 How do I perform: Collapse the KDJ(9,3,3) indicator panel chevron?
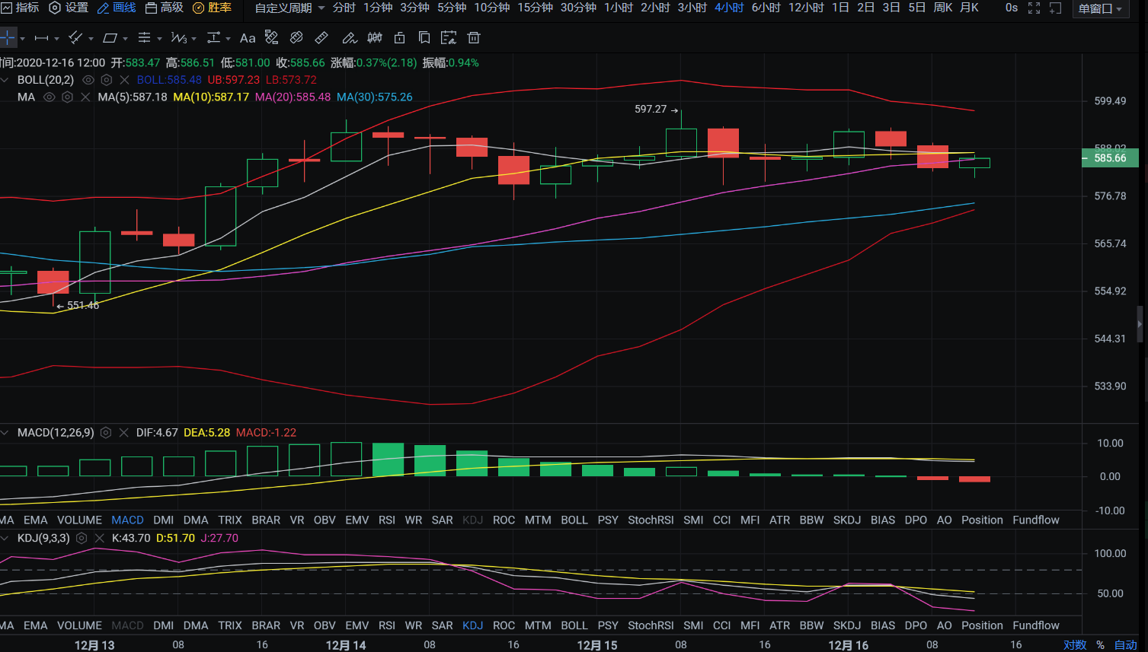click(5, 538)
